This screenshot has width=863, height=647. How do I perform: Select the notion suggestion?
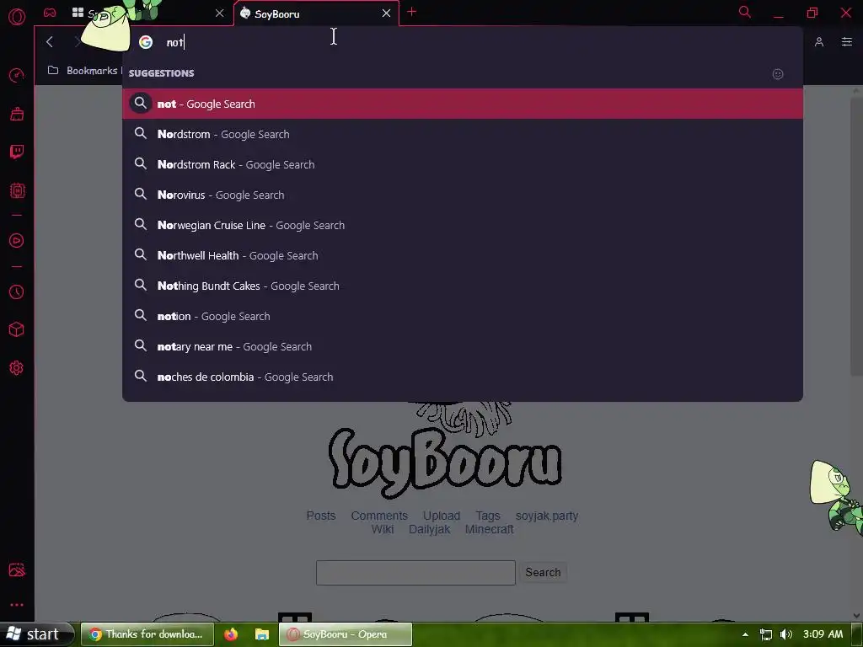(463, 316)
